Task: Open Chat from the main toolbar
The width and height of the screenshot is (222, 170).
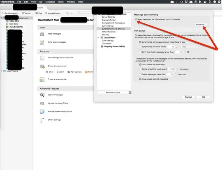Action: 39,13
